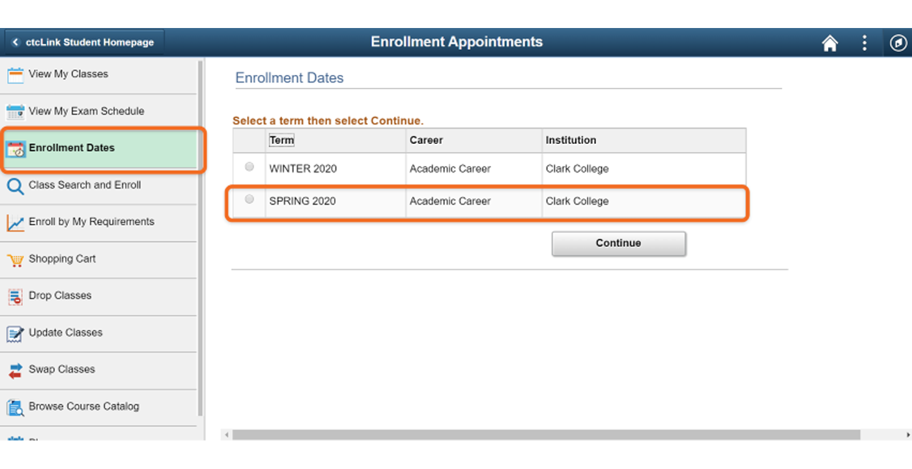This screenshot has width=912, height=469.
Task: Select the SPRING 2020 radio button
Action: 249,199
